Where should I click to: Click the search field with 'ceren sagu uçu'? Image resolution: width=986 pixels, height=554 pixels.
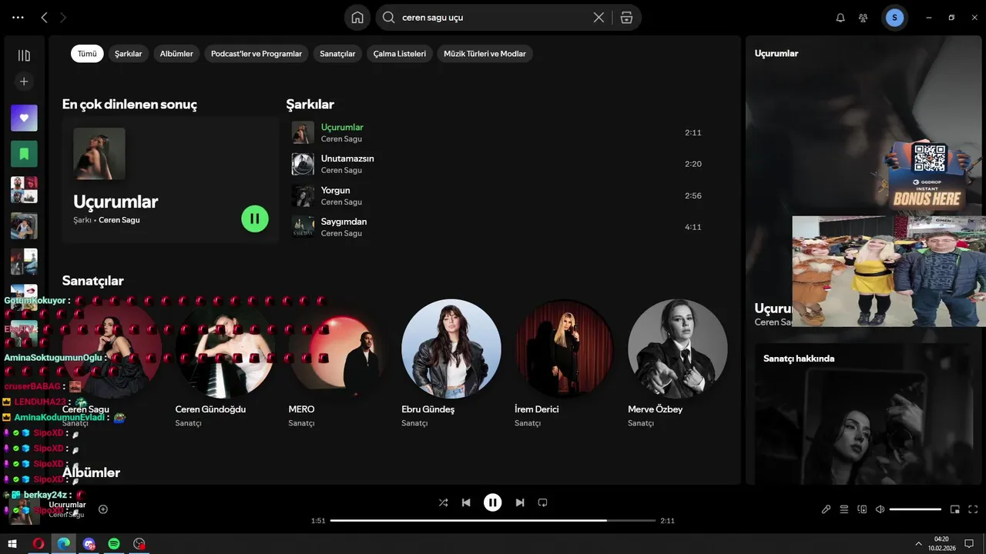[493, 18]
